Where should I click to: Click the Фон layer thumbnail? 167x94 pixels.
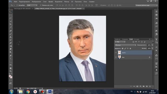tap(120, 57)
